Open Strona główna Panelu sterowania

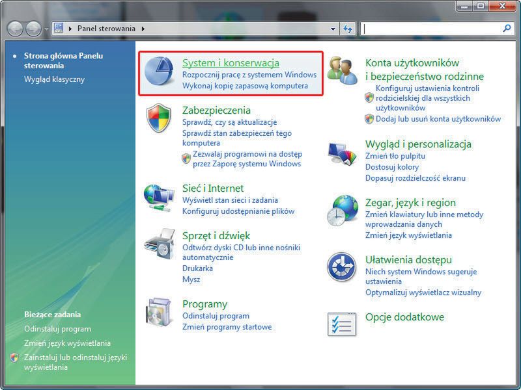coord(63,60)
